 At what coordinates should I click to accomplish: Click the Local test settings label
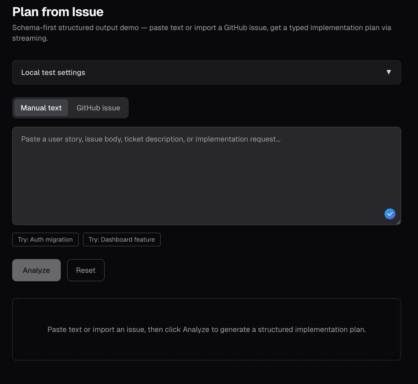[x=53, y=72]
